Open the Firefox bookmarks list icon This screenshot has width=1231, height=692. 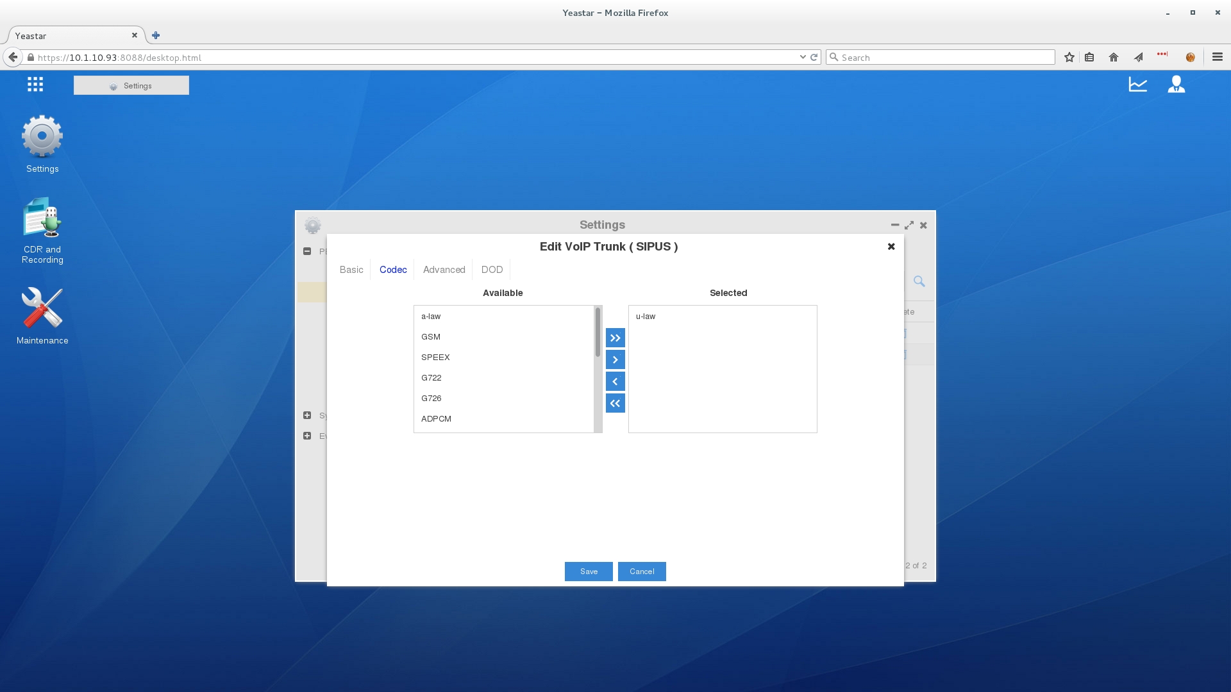(1089, 57)
